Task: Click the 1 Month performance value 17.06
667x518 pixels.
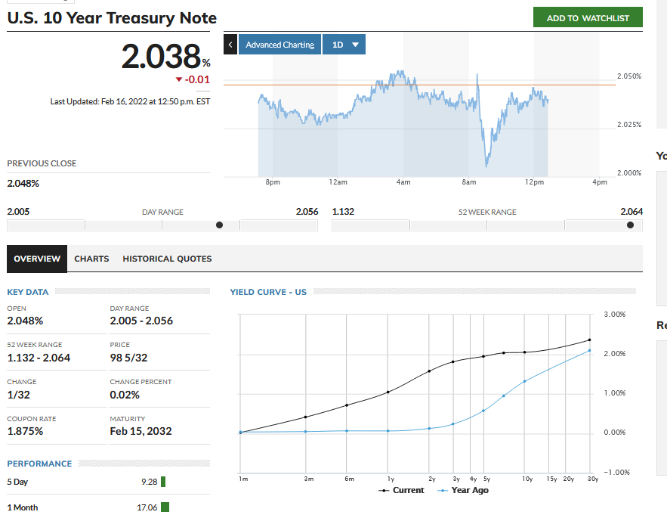Action: coord(147,507)
